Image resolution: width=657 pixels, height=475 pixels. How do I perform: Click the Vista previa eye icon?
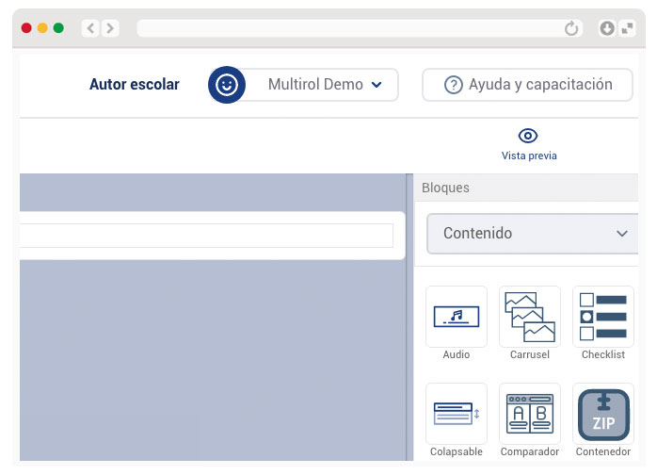coord(528,136)
